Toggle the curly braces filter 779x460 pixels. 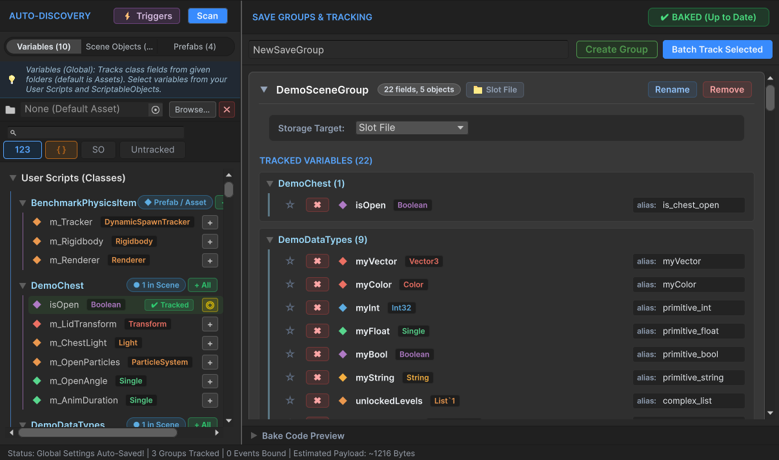[61, 150]
